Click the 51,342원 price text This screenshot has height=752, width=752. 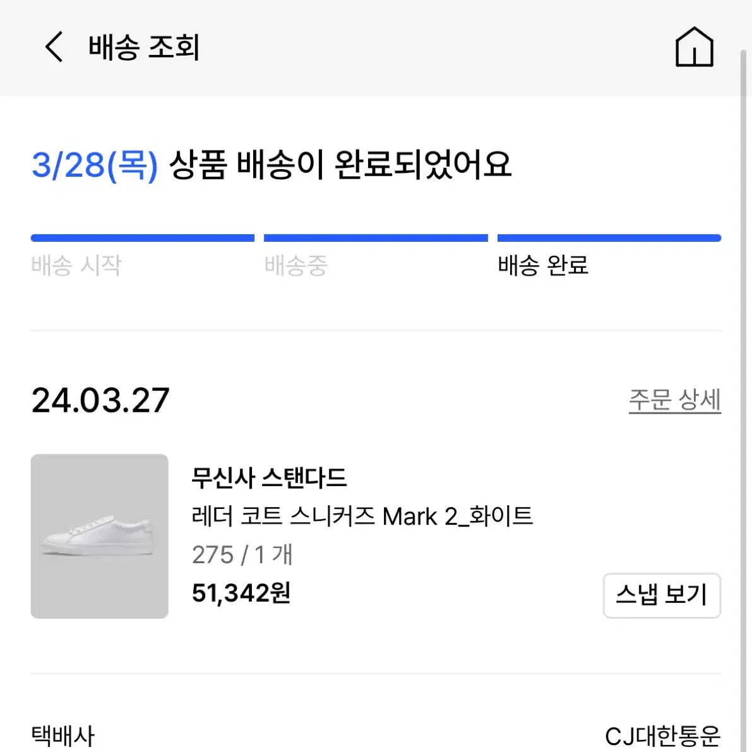click(241, 594)
